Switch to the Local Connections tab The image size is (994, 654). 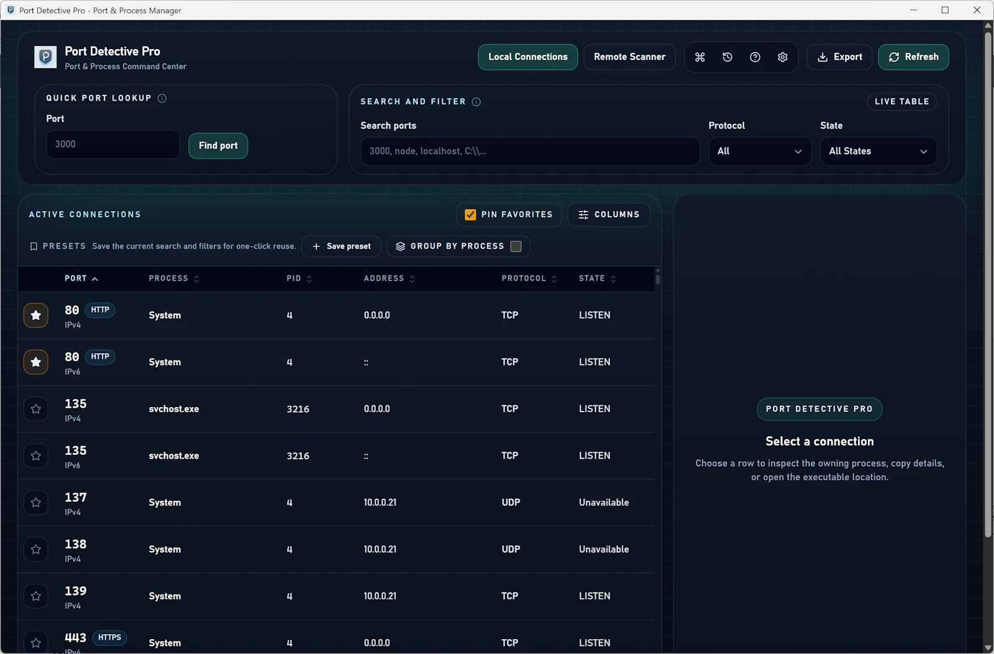[527, 57]
